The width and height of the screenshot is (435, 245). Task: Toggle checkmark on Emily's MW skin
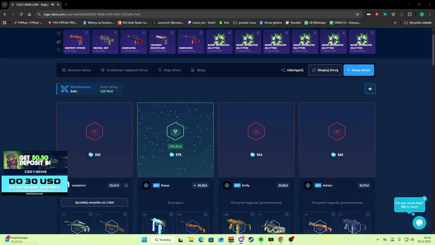252,214
